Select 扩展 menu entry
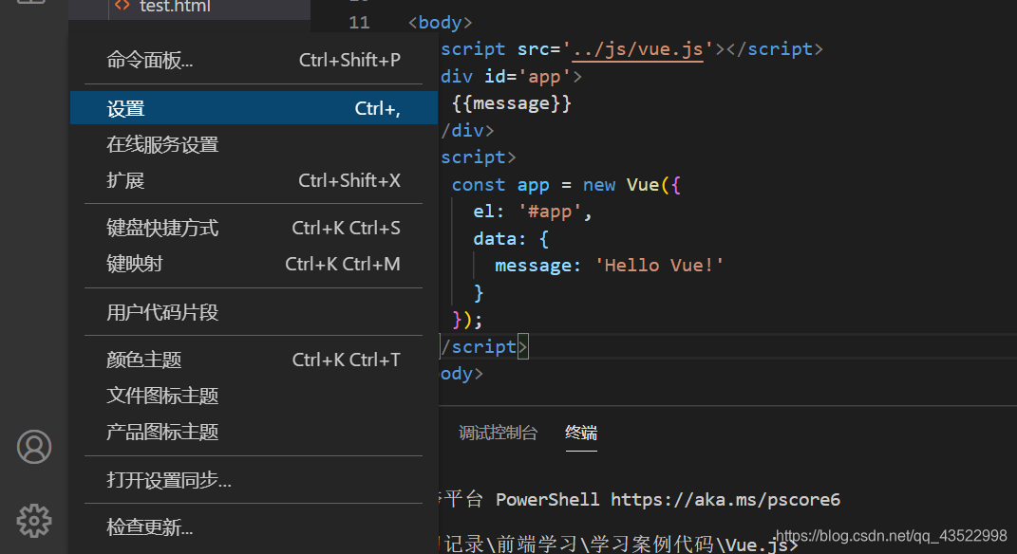This screenshot has height=554, width=1017. tap(254, 180)
